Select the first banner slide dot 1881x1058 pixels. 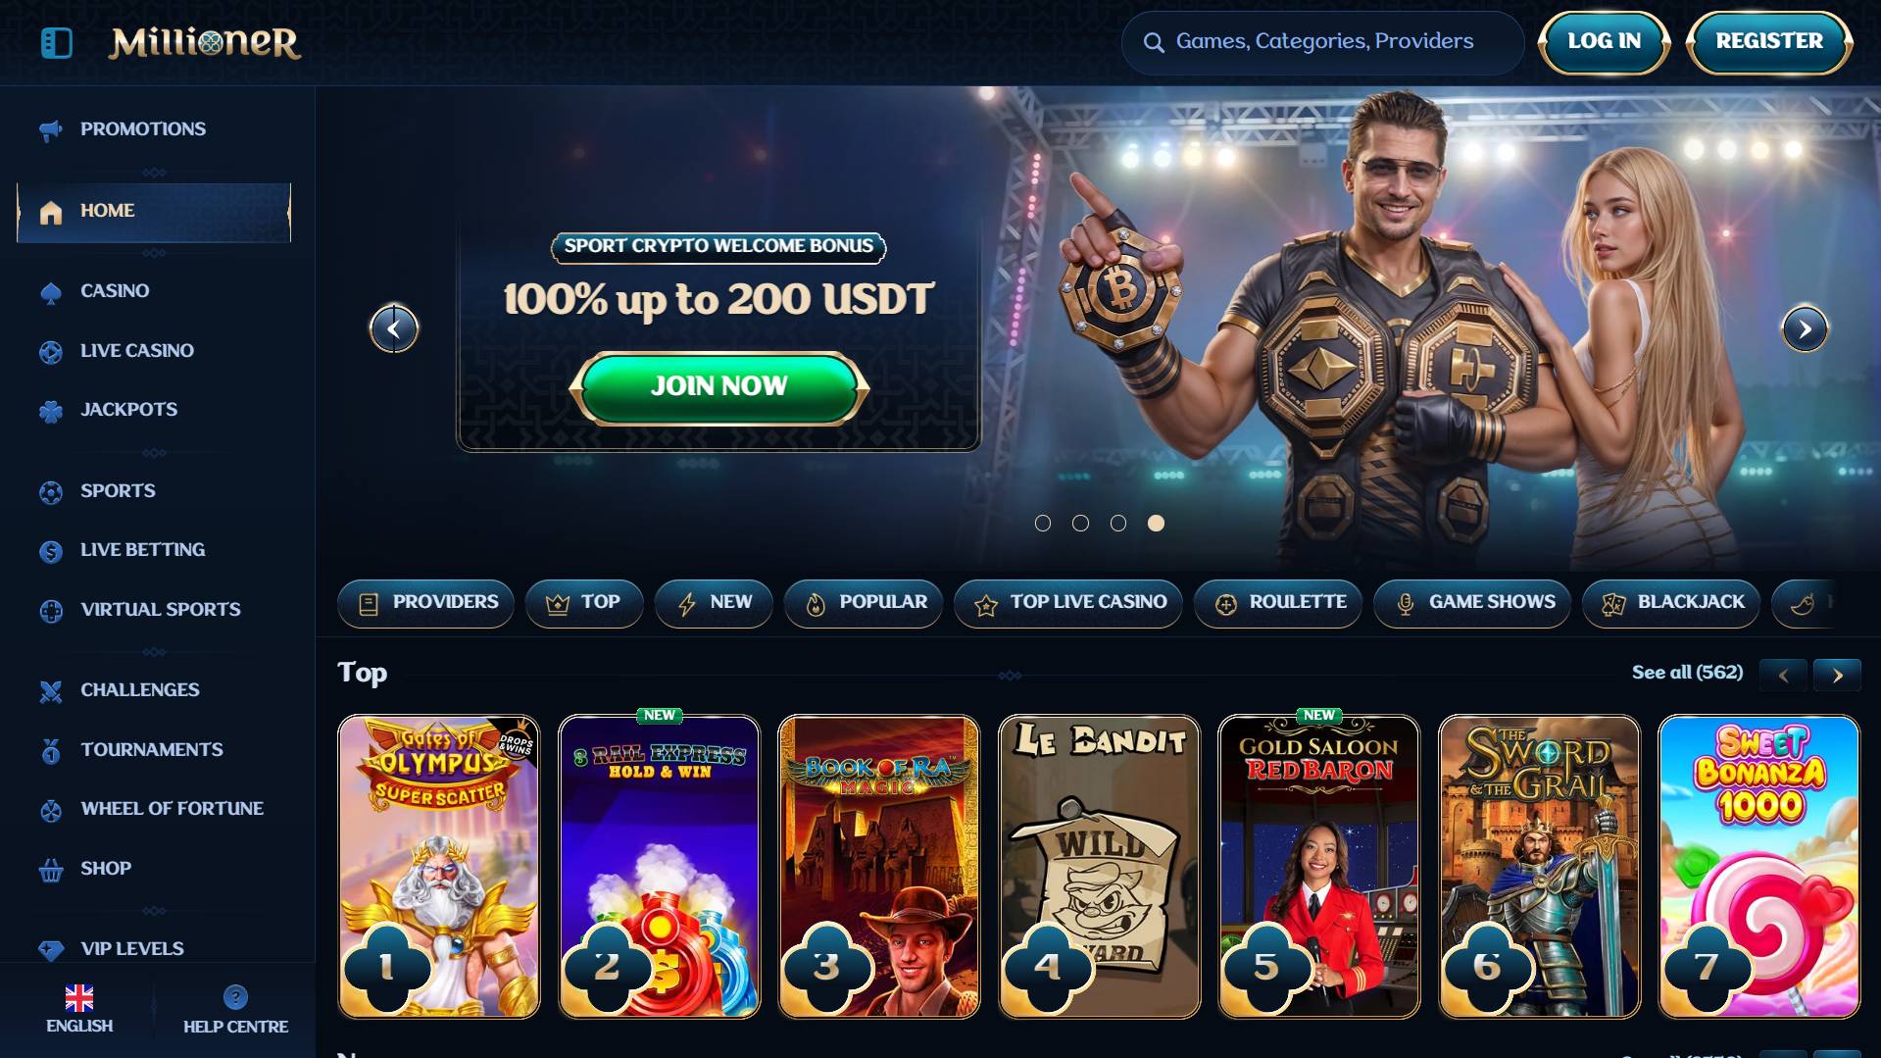pos(1043,524)
